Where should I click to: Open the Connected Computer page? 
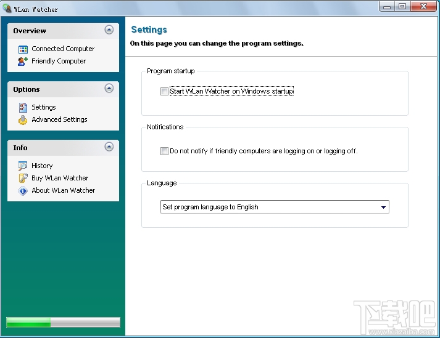[63, 49]
